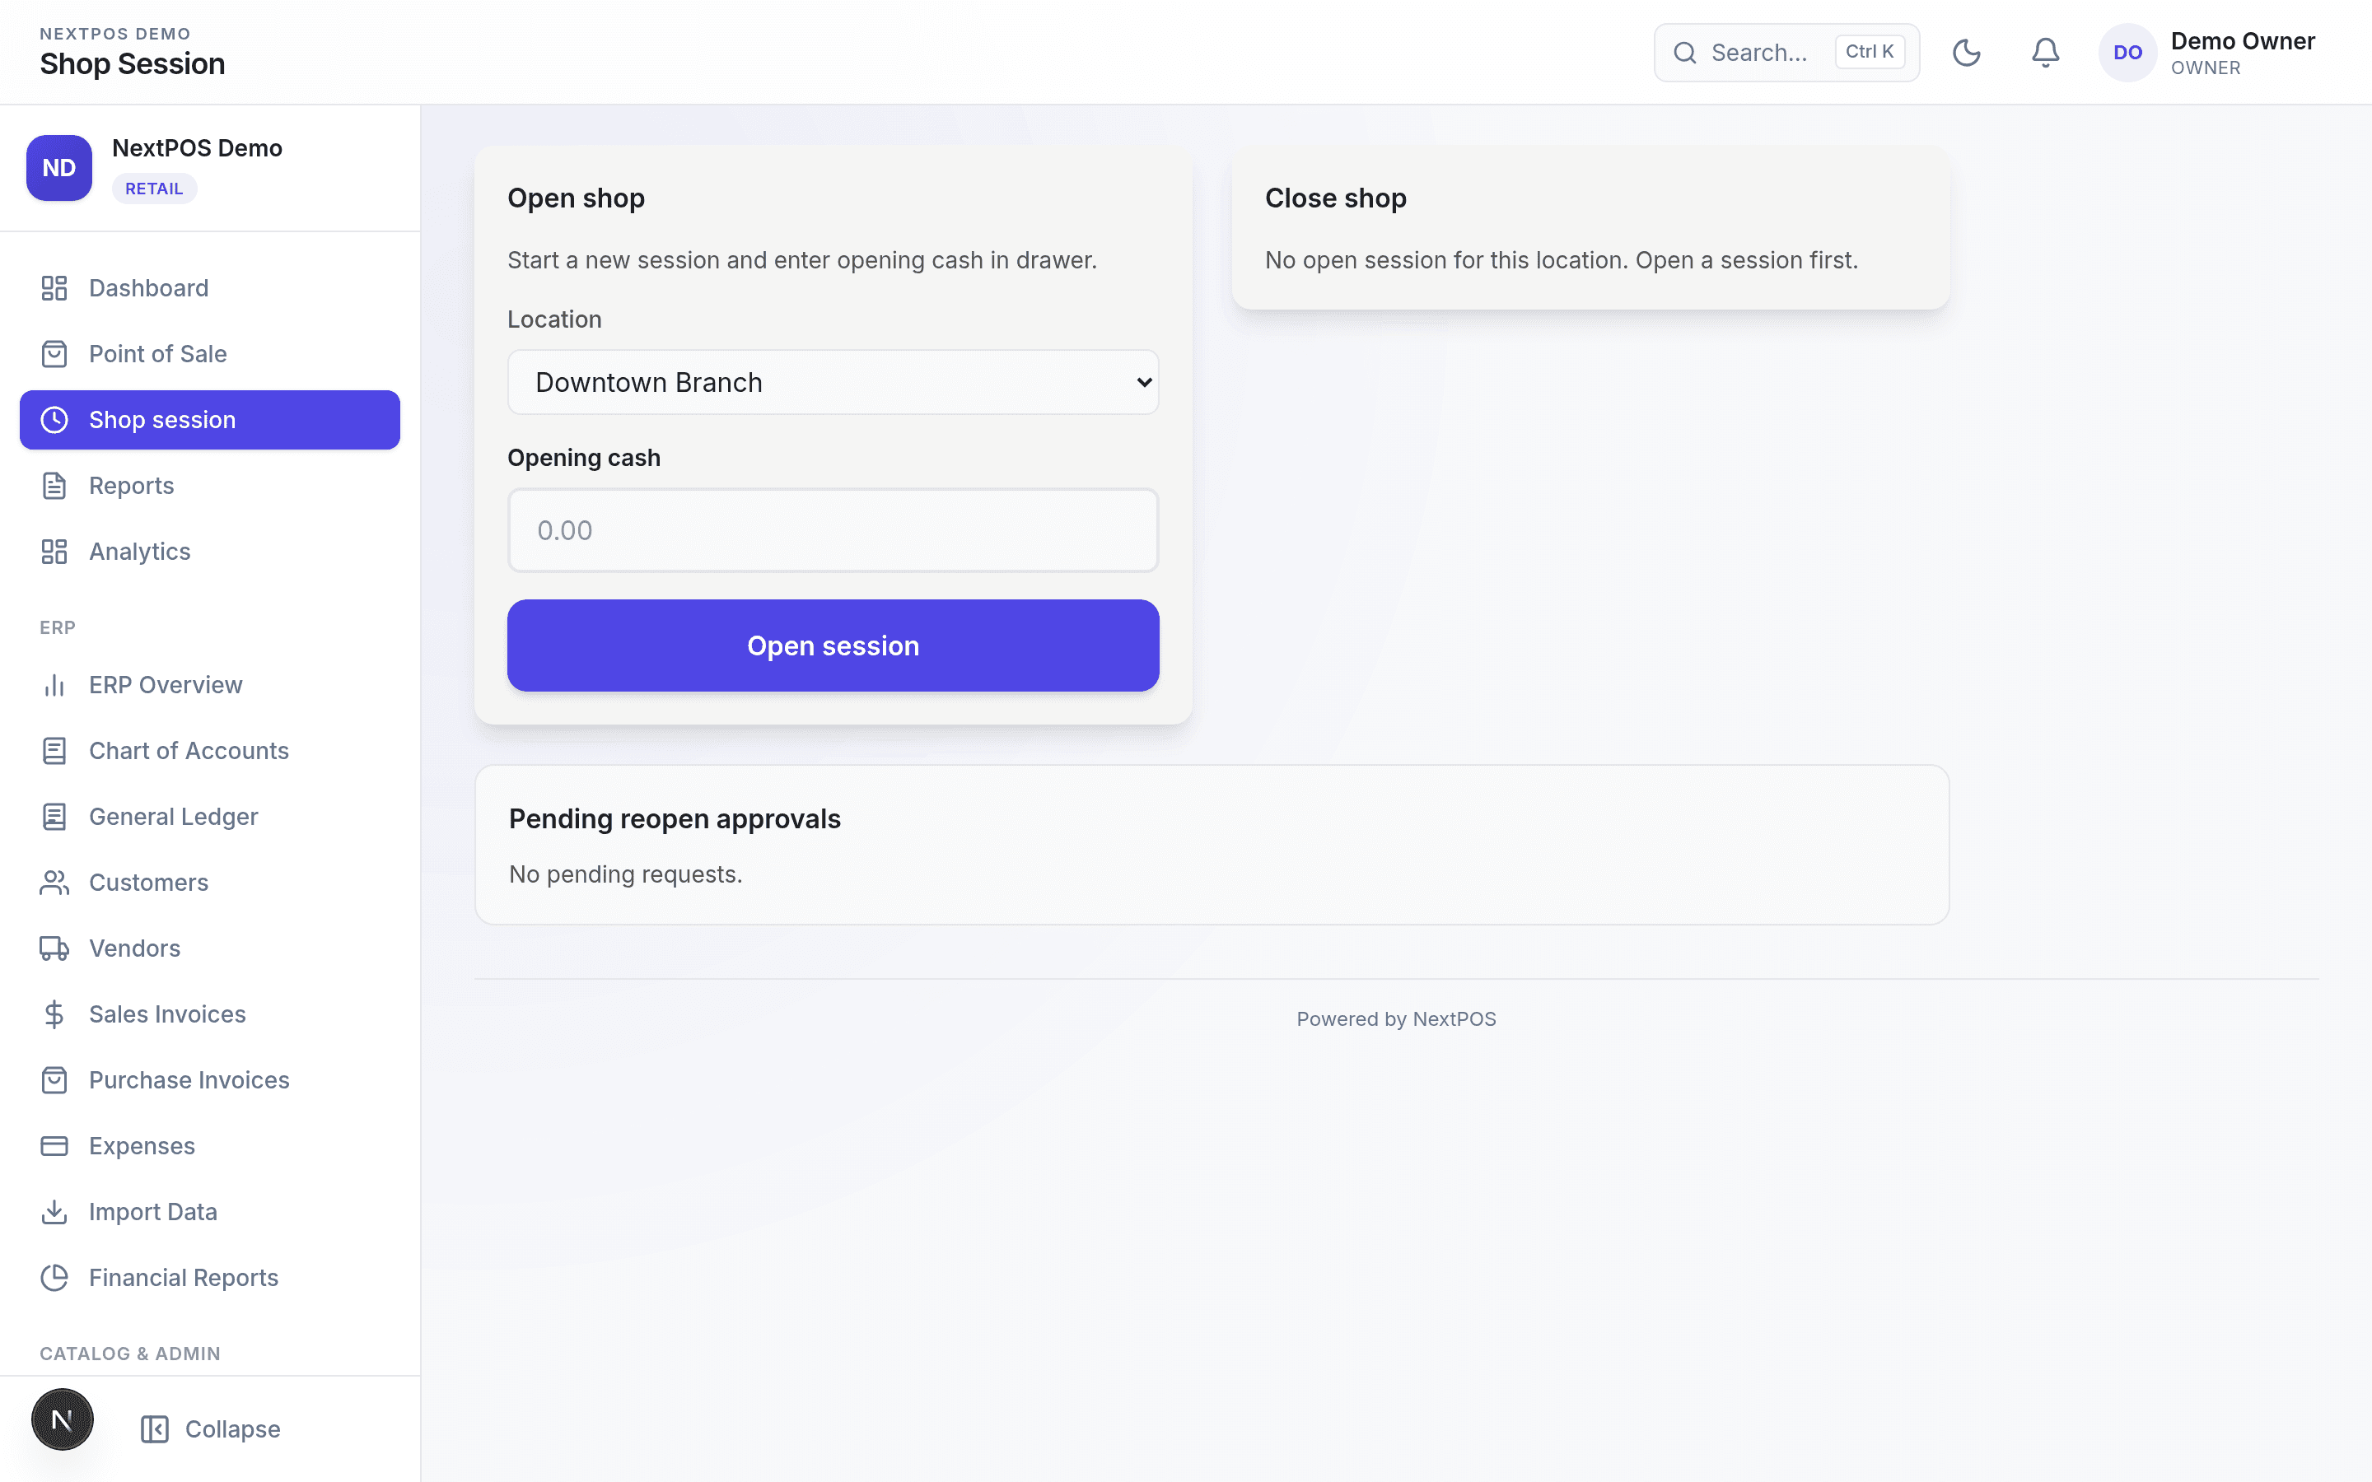Viewport: 2372px width, 1482px height.
Task: Click the Financial Reports pie chart icon
Action: (x=54, y=1277)
